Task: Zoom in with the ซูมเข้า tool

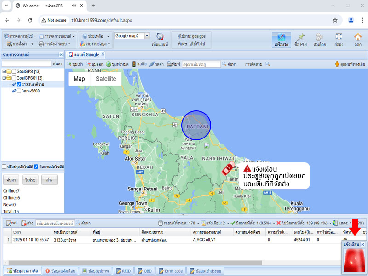Action: (75, 64)
